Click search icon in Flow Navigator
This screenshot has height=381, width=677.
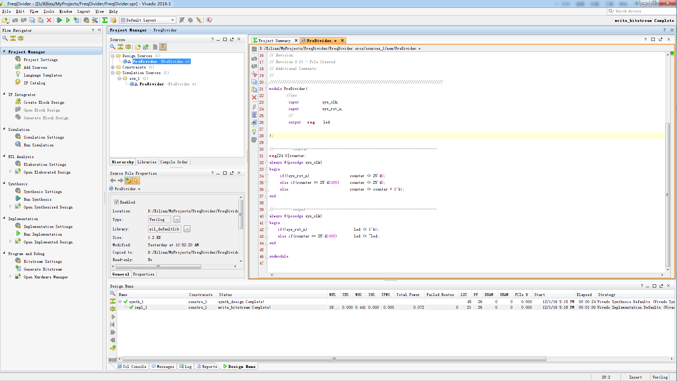point(5,38)
